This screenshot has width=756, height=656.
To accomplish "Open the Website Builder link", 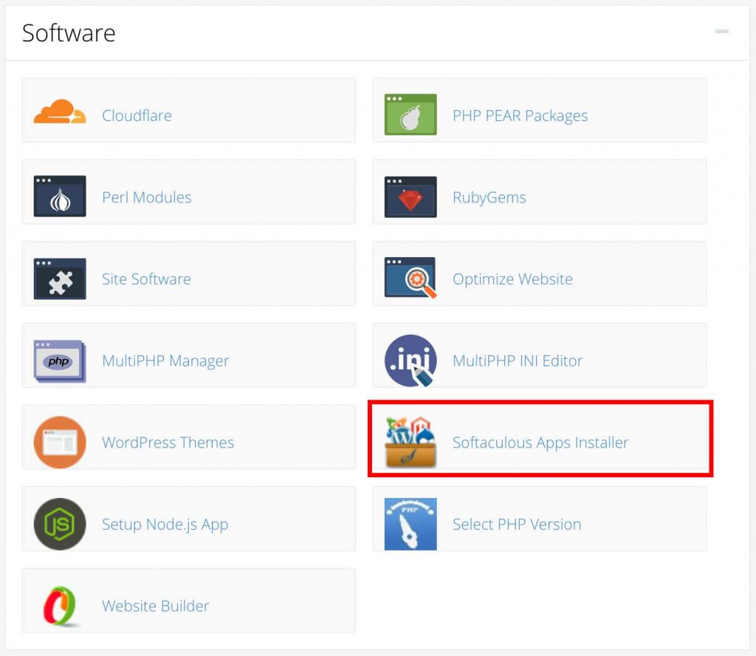I will click(155, 606).
